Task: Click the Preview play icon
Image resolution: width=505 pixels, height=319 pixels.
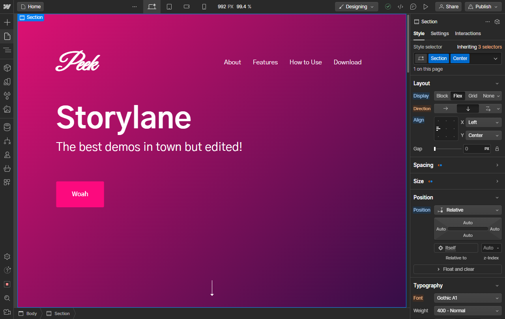Action: coord(426,7)
